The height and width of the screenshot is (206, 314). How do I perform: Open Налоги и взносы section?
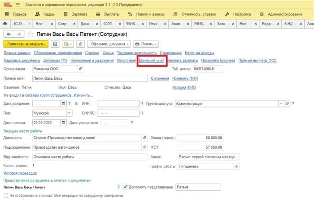[146, 14]
